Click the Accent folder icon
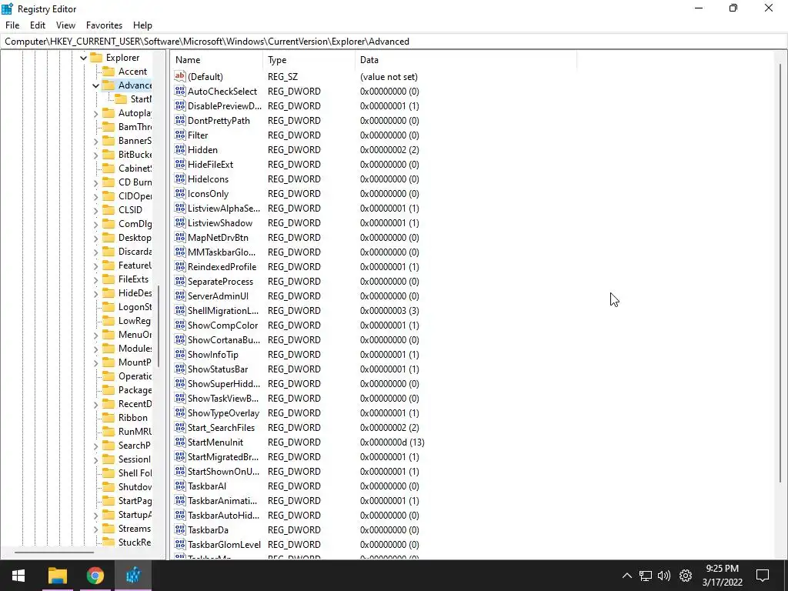The height and width of the screenshot is (591, 788). click(x=109, y=72)
